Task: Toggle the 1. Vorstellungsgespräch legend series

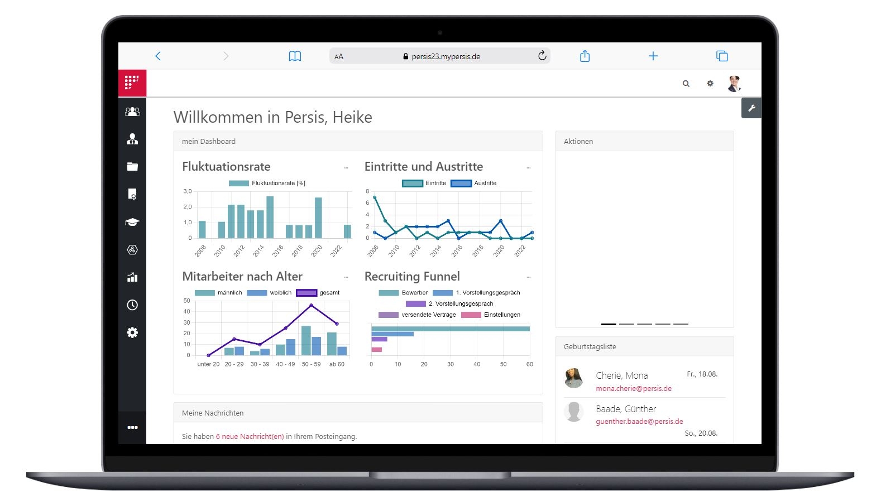Action: pos(476,292)
